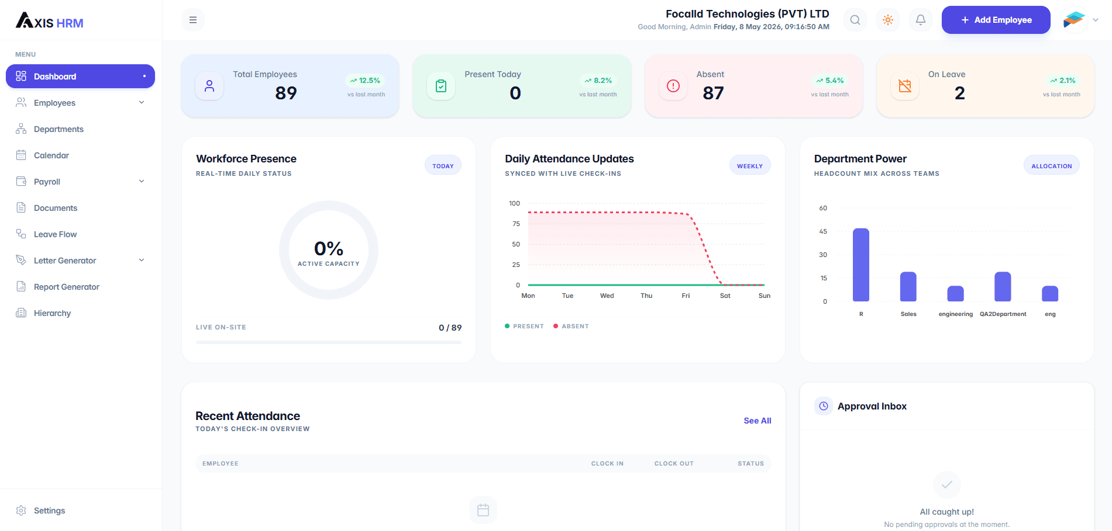Click the TODAY badge on Workforce Presence
This screenshot has width=1112, height=531.
443,166
